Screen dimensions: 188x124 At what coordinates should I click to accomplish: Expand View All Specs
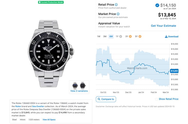pyautogui.click(x=49, y=120)
